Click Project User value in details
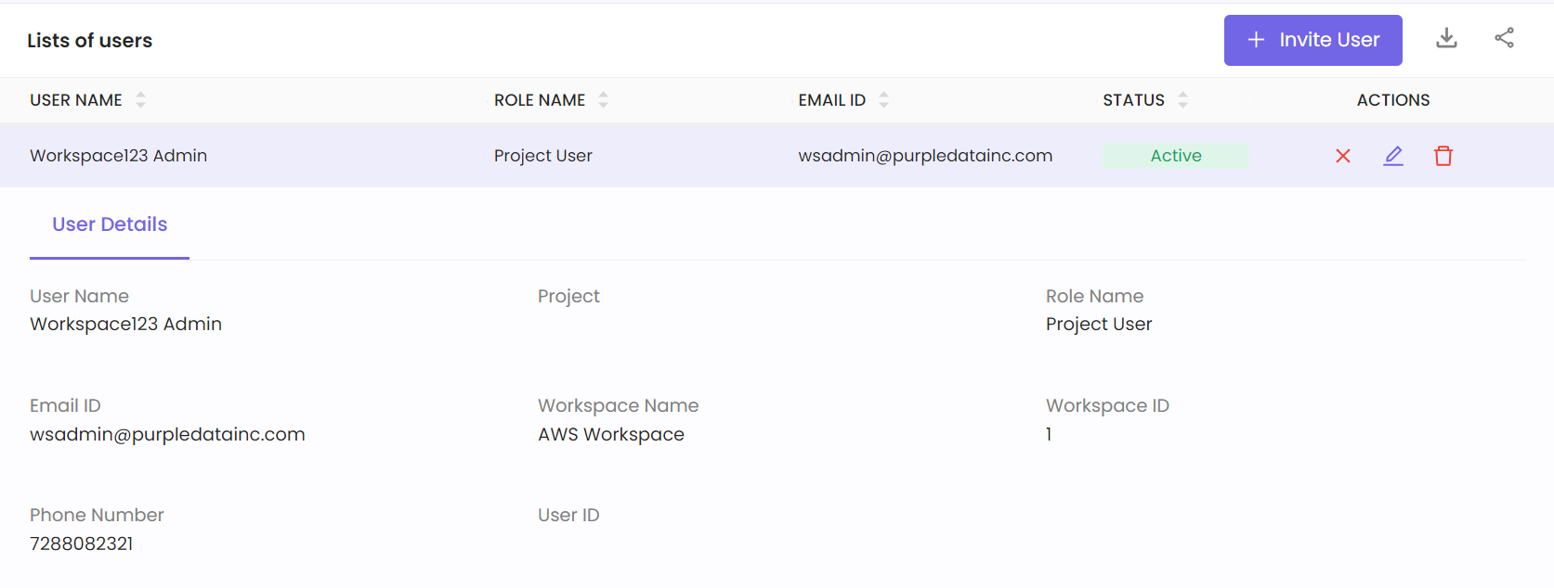The image size is (1554, 588). click(x=1099, y=324)
